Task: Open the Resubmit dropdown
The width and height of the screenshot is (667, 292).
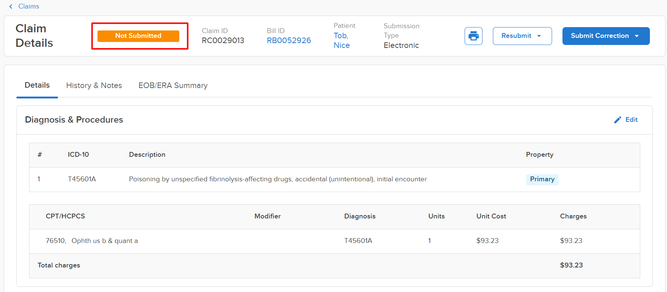Action: click(x=522, y=36)
